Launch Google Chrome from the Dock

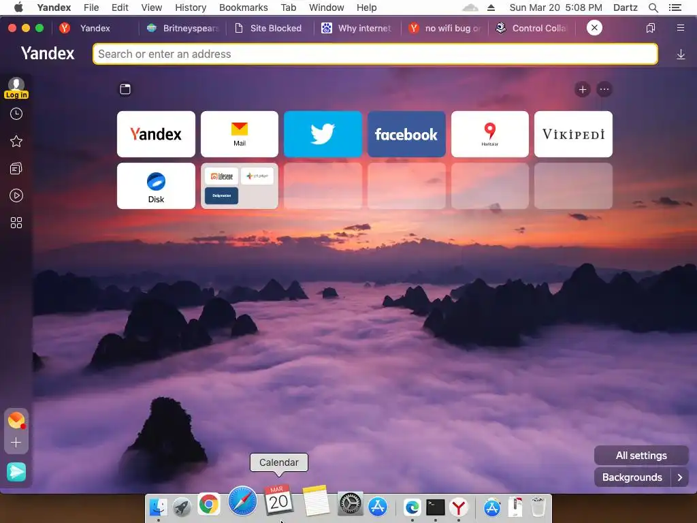[208, 505]
